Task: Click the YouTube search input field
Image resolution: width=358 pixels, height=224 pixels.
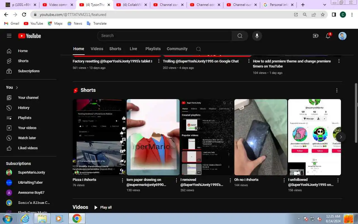Action: pos(164,36)
